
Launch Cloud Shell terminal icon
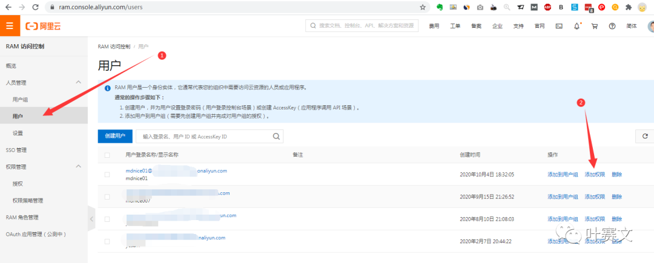pos(560,26)
